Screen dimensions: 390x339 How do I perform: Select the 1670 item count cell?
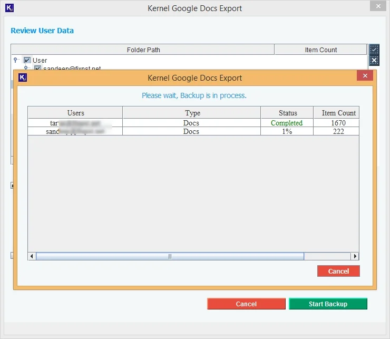pyautogui.click(x=336, y=123)
